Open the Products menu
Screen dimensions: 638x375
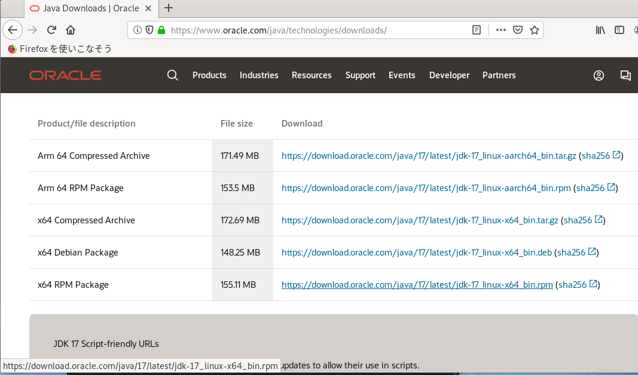[x=209, y=75]
